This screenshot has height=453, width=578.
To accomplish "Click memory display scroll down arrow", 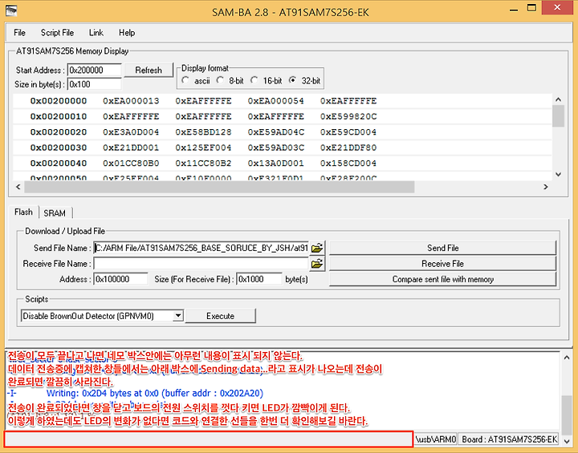I will [559, 174].
